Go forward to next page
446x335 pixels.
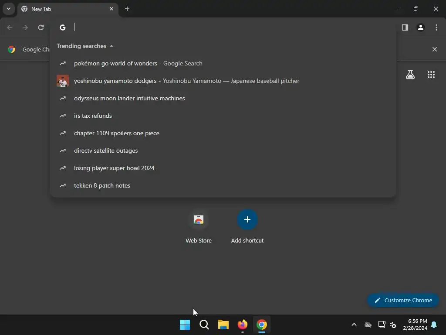point(25,27)
